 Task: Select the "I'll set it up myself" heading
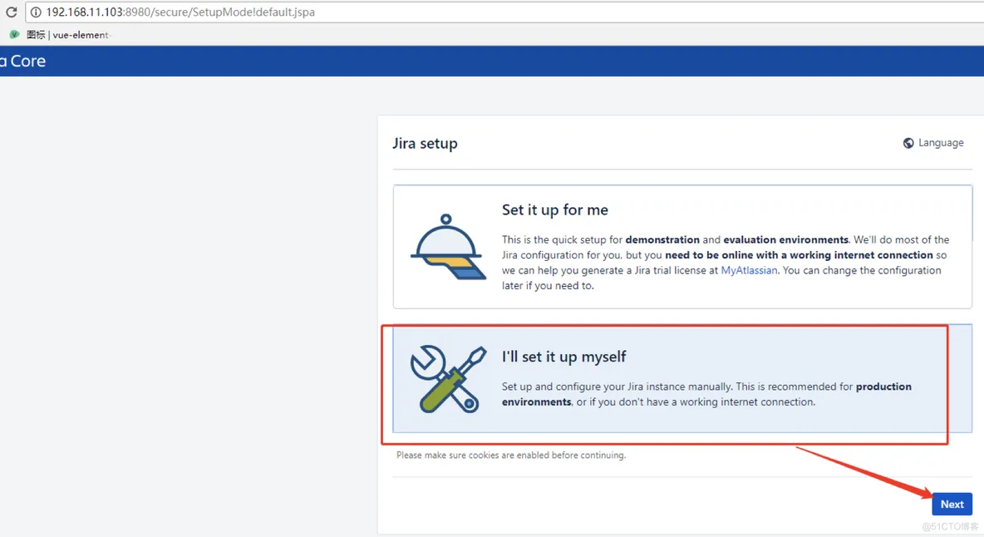click(x=563, y=357)
